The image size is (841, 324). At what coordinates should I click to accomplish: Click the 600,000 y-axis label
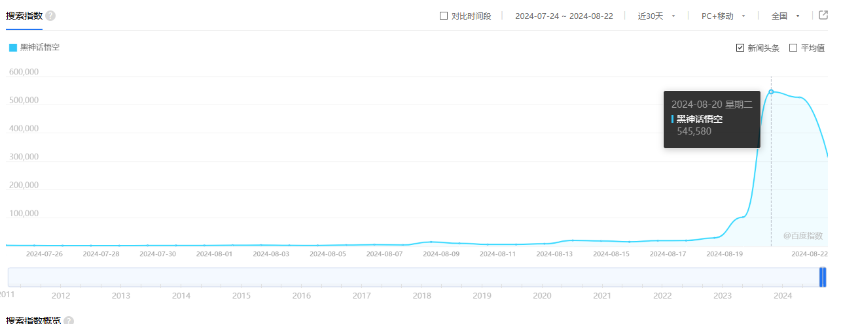pyautogui.click(x=24, y=72)
